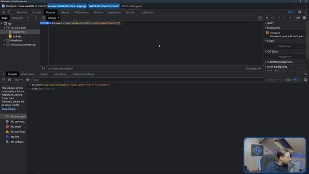Viewport: 309px width, 174px height.
Task: Click the issues counter badge in top toolbar
Action: (291, 12)
